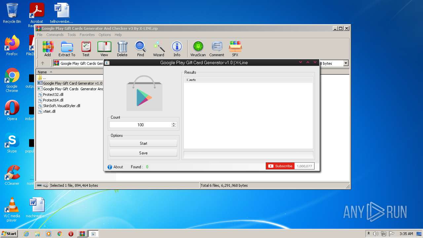This screenshot has width=423, height=238.
Task: Click the Count number input field
Action: tap(140, 125)
